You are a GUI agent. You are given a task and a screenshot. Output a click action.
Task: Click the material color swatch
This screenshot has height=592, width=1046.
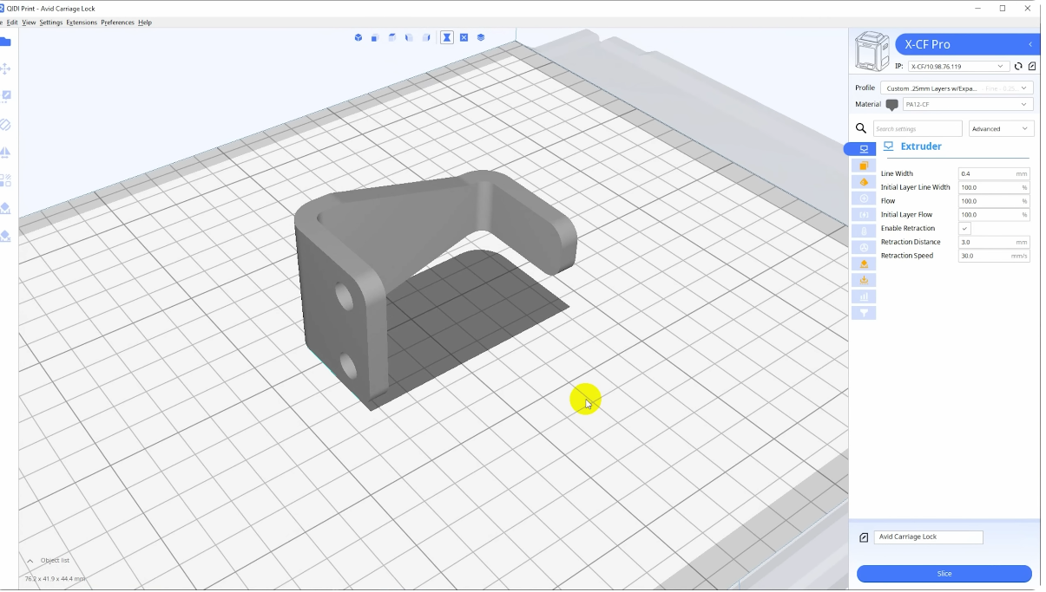(891, 105)
